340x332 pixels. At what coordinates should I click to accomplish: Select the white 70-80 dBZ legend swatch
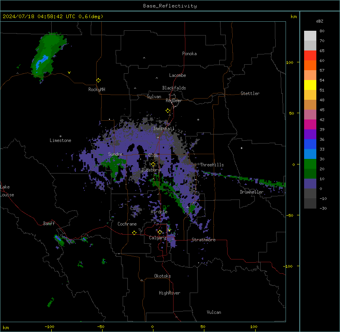pos(310,36)
